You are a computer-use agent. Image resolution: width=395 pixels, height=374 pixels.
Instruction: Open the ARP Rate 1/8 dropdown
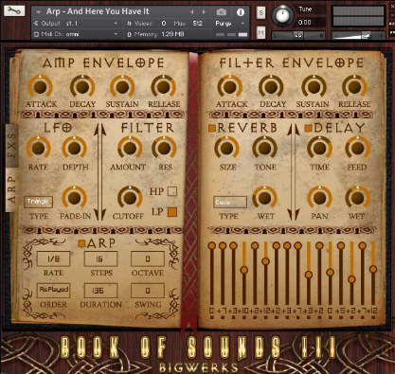(53, 258)
